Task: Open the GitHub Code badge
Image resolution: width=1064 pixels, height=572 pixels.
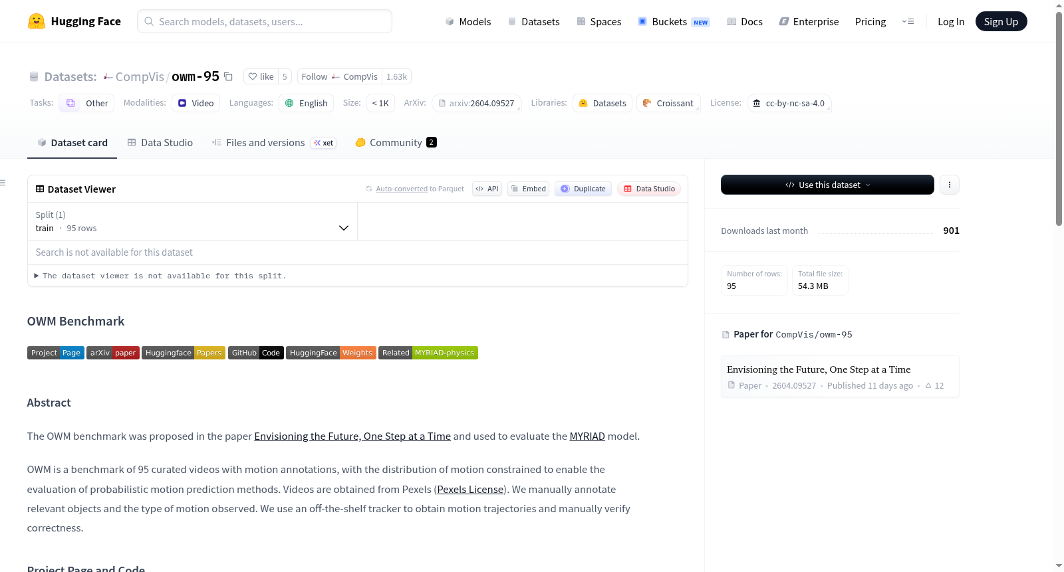Action: tap(256, 353)
